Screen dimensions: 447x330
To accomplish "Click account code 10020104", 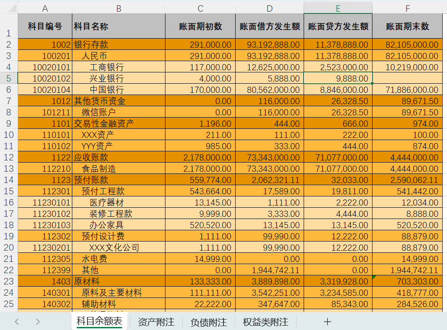I will pyautogui.click(x=45, y=90).
